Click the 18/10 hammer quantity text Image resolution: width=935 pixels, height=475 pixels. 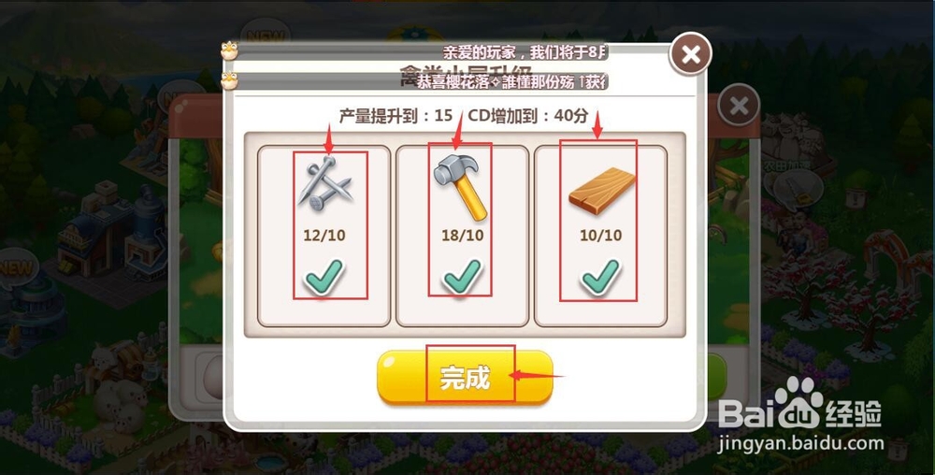pyautogui.click(x=462, y=235)
